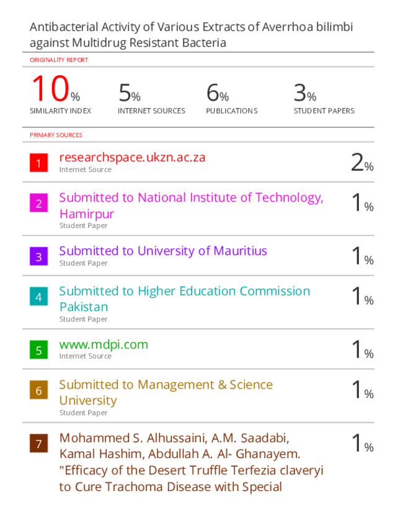
Task: Click the red number 1 source badge
Action: pos(38,163)
